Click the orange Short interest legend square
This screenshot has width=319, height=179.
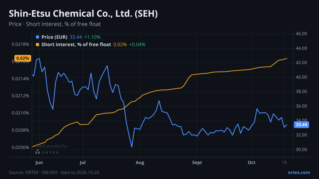click(37, 45)
